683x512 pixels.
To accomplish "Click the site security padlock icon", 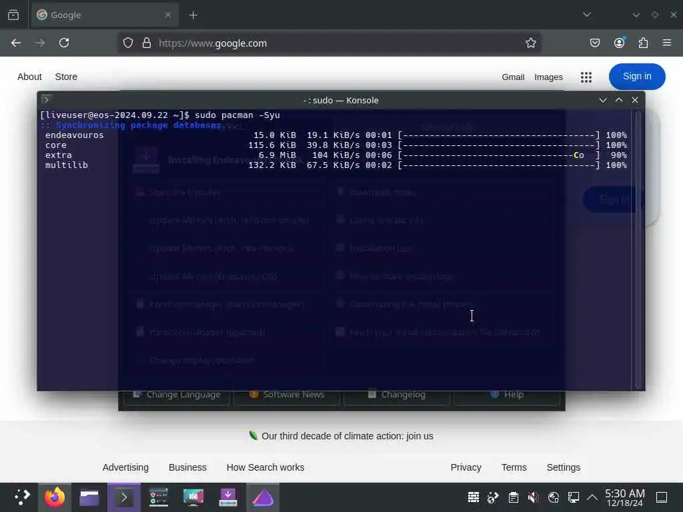I will 147,43.
